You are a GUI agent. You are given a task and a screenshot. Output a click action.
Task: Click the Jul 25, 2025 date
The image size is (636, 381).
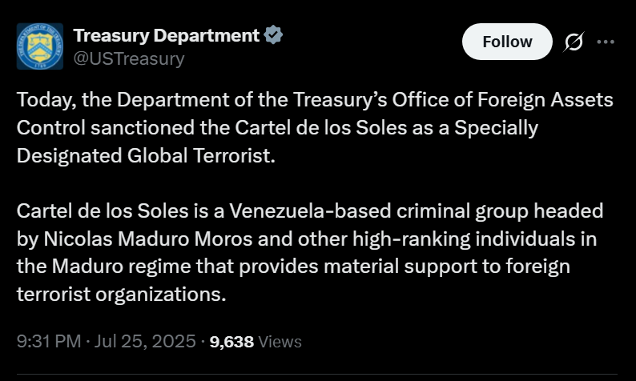pyautogui.click(x=145, y=341)
